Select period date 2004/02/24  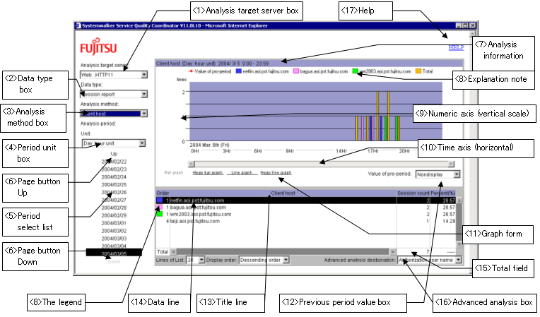pos(114,177)
